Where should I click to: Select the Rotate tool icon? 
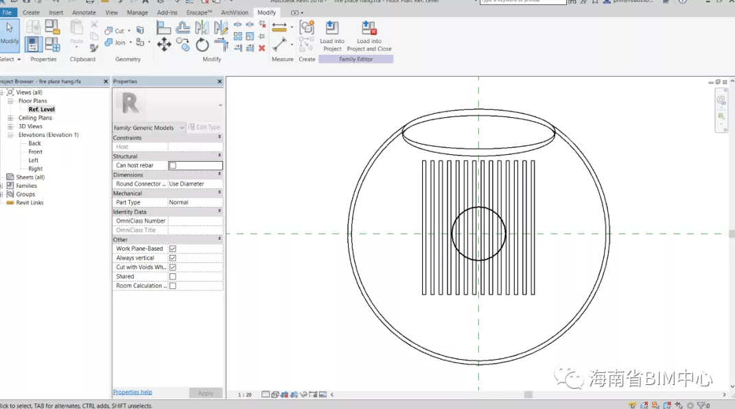point(202,45)
